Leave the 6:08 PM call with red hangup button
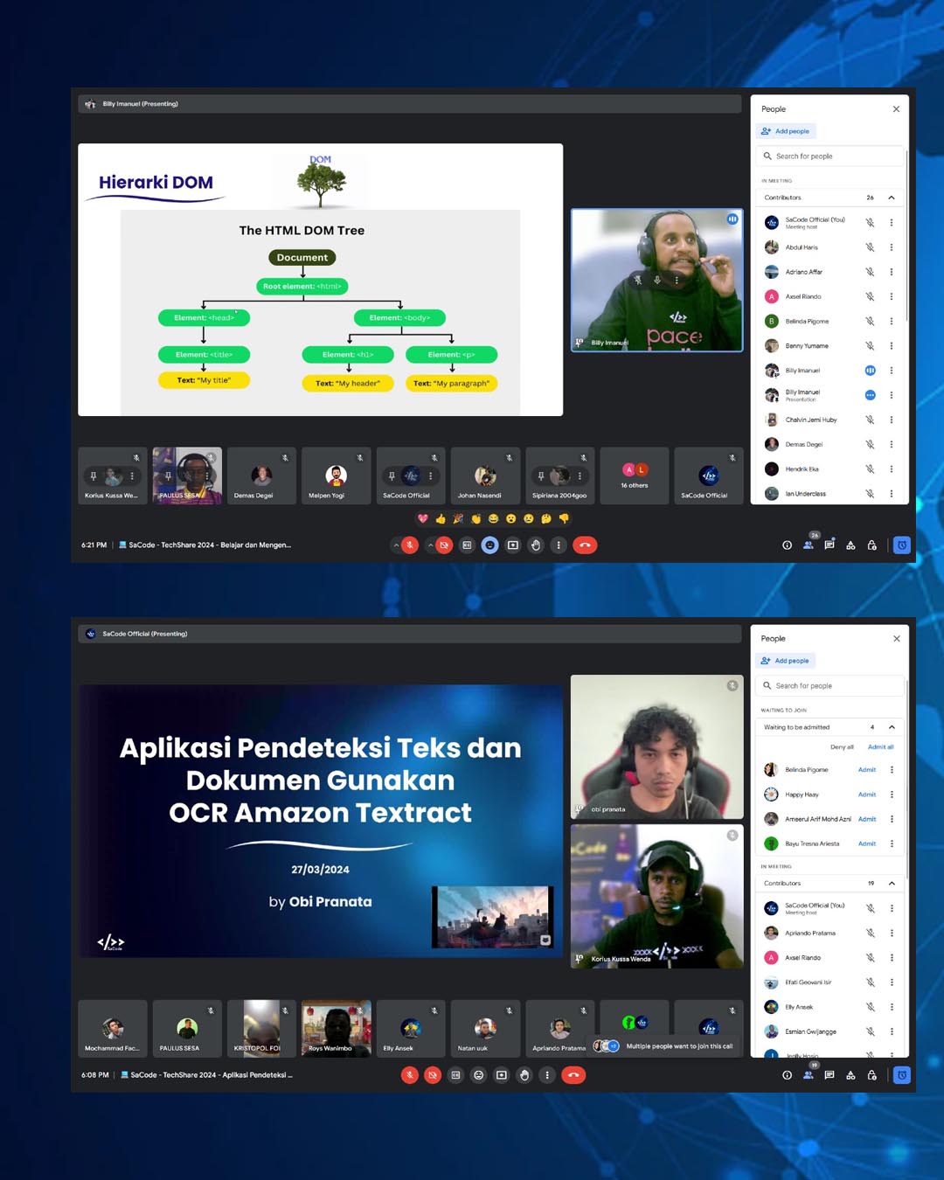Screen dimensions: 944x1180 [x=573, y=1075]
